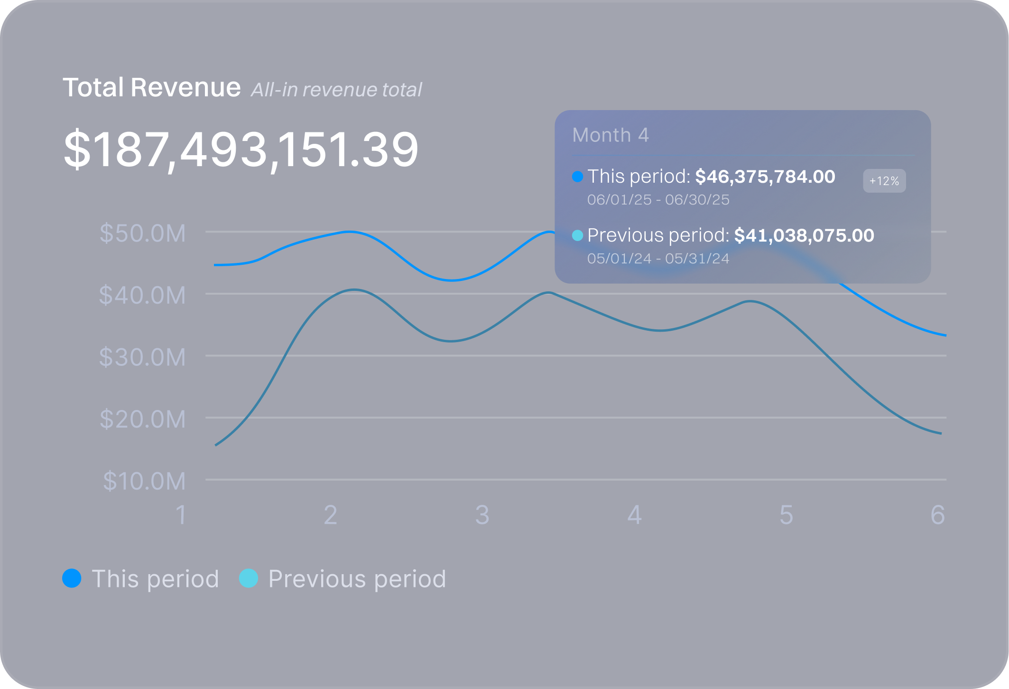This screenshot has width=1009, height=689.
Task: Toggle 'Previous period' series in the legend
Action: click(x=356, y=578)
